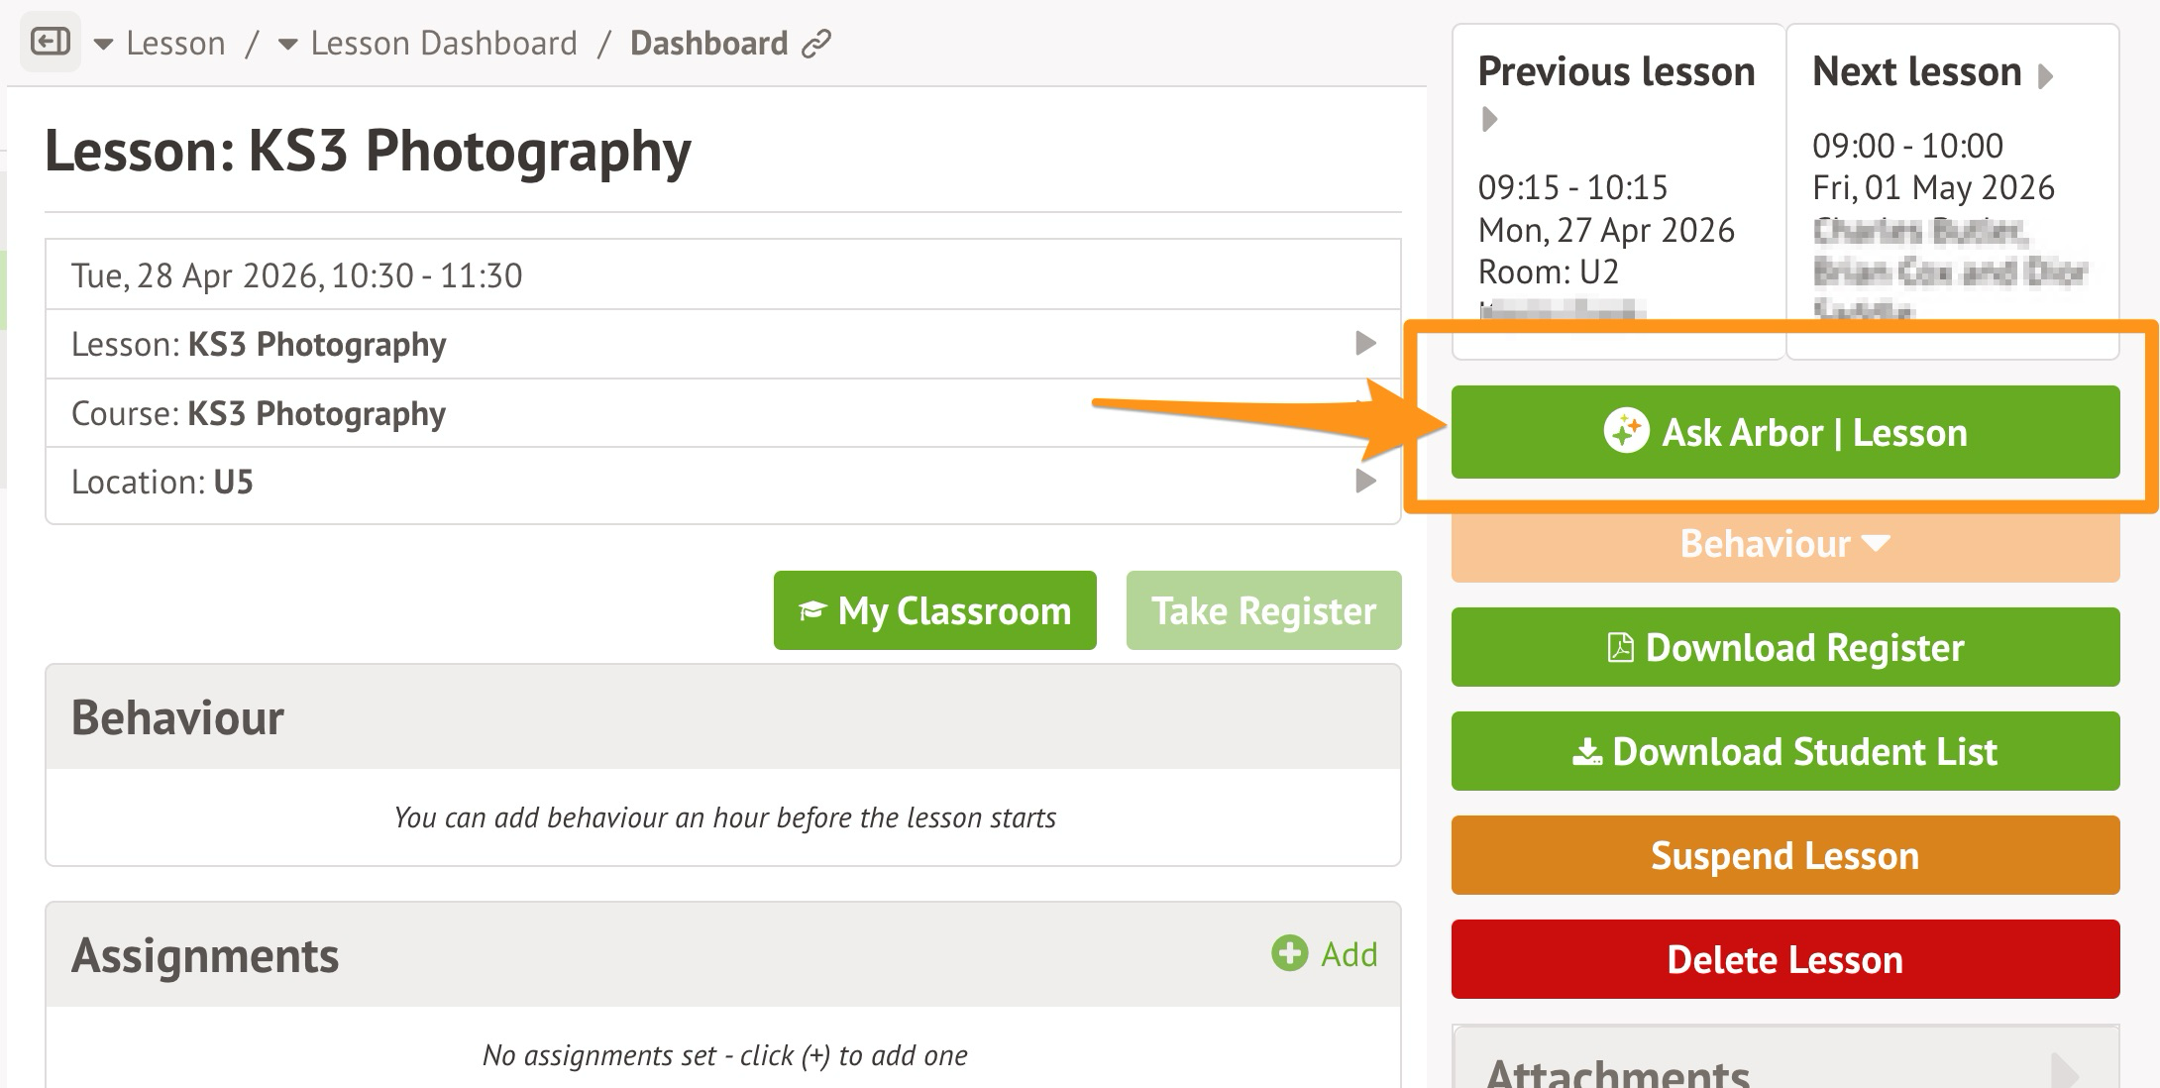The image size is (2160, 1088).
Task: Open the Lesson breadcrumb dropdown
Action: [103, 45]
